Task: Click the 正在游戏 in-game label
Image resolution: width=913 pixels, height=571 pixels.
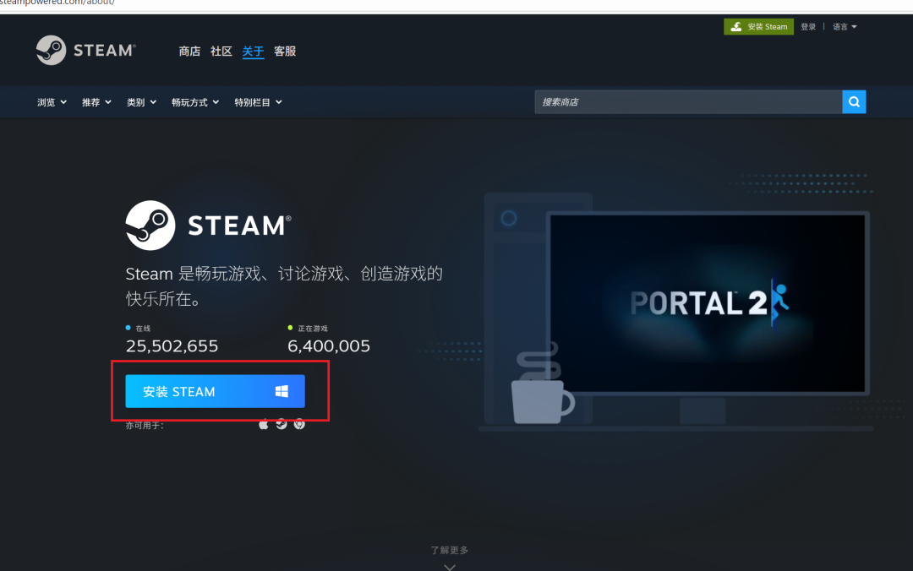Action: pos(313,329)
